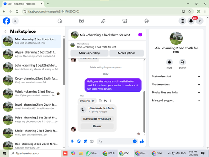Screen dimensions: 209x157
Task: Open Paige conversation in the list
Action: pyautogui.click(x=31, y=120)
